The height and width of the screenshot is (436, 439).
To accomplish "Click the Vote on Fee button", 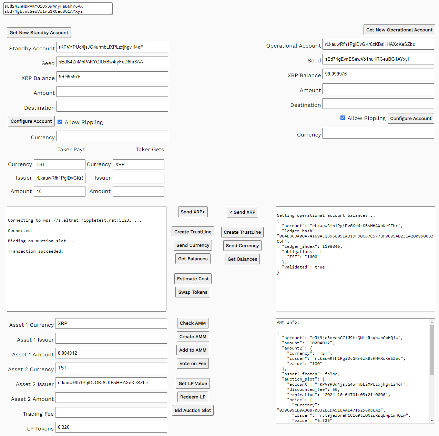I will (x=193, y=364).
